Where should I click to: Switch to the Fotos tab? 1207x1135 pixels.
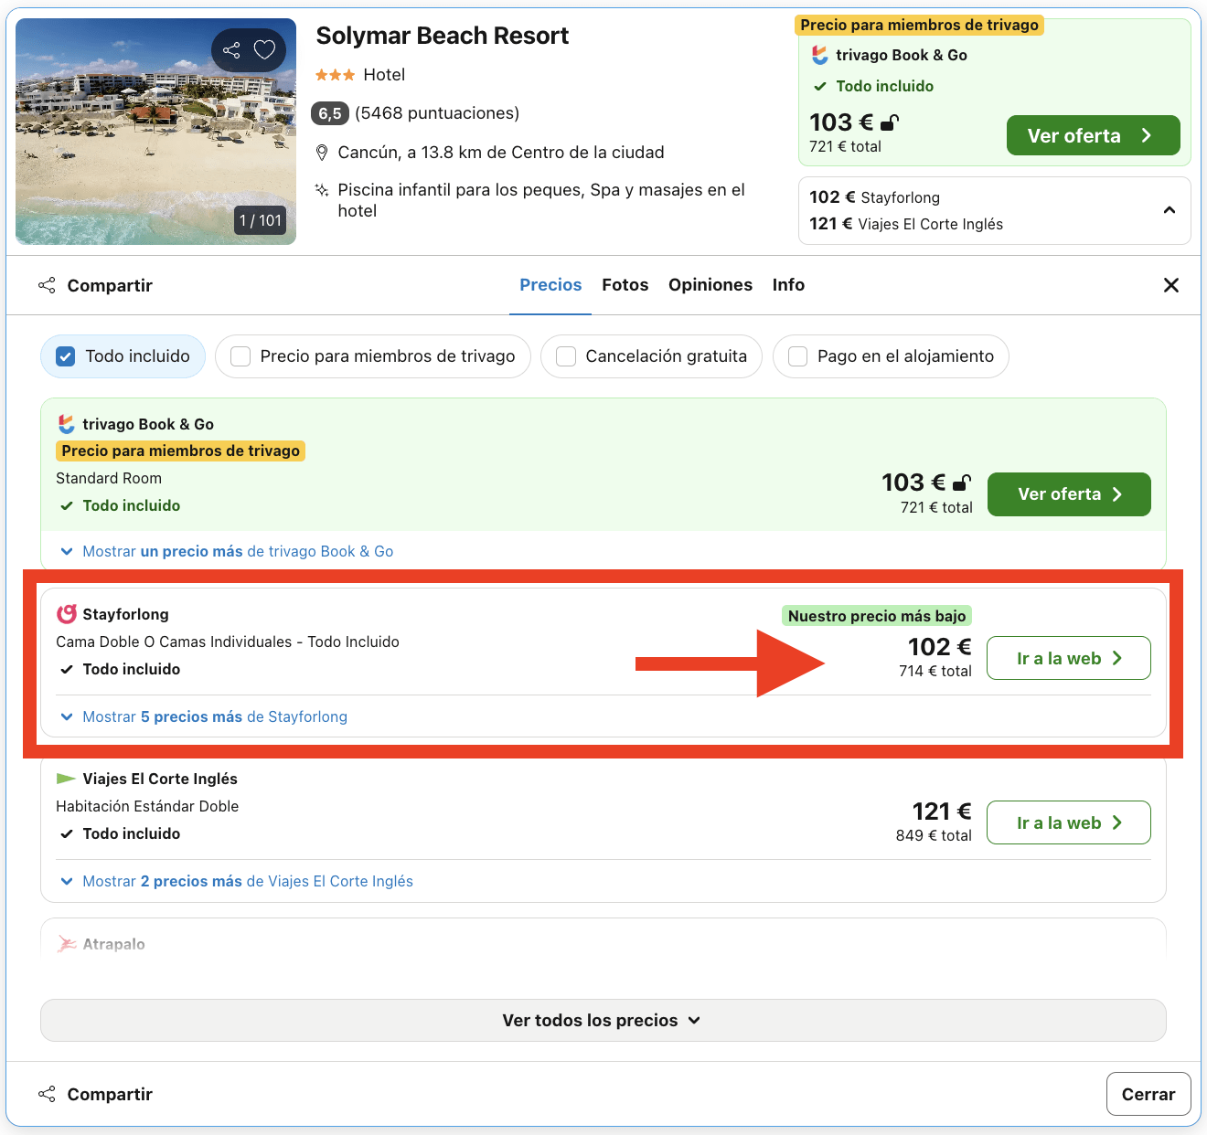point(625,284)
